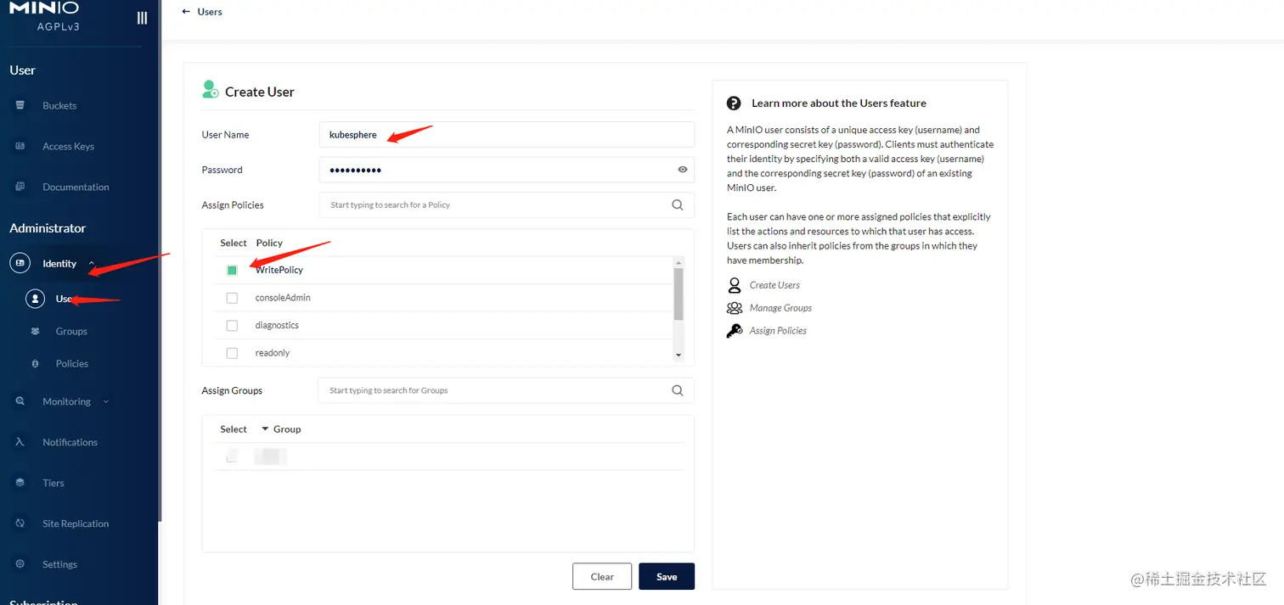The height and width of the screenshot is (605, 1284).
Task: Click the Identity icon
Action: (20, 263)
